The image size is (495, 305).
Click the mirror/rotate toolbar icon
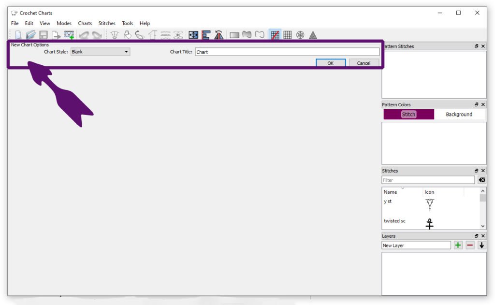219,35
